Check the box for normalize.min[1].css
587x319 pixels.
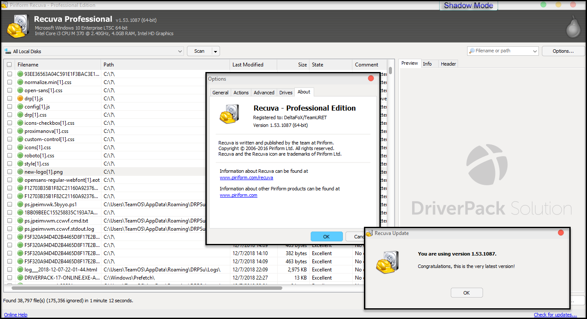tap(9, 82)
